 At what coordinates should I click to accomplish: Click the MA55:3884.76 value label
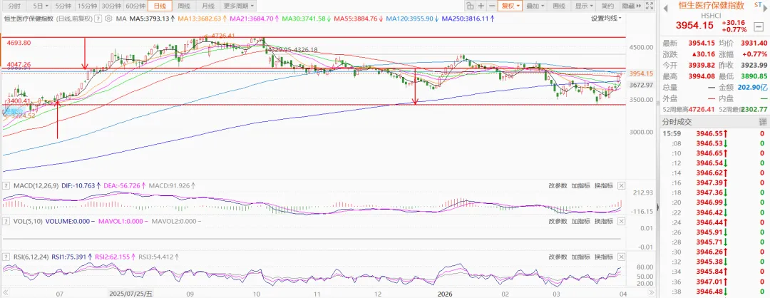(x=357, y=19)
